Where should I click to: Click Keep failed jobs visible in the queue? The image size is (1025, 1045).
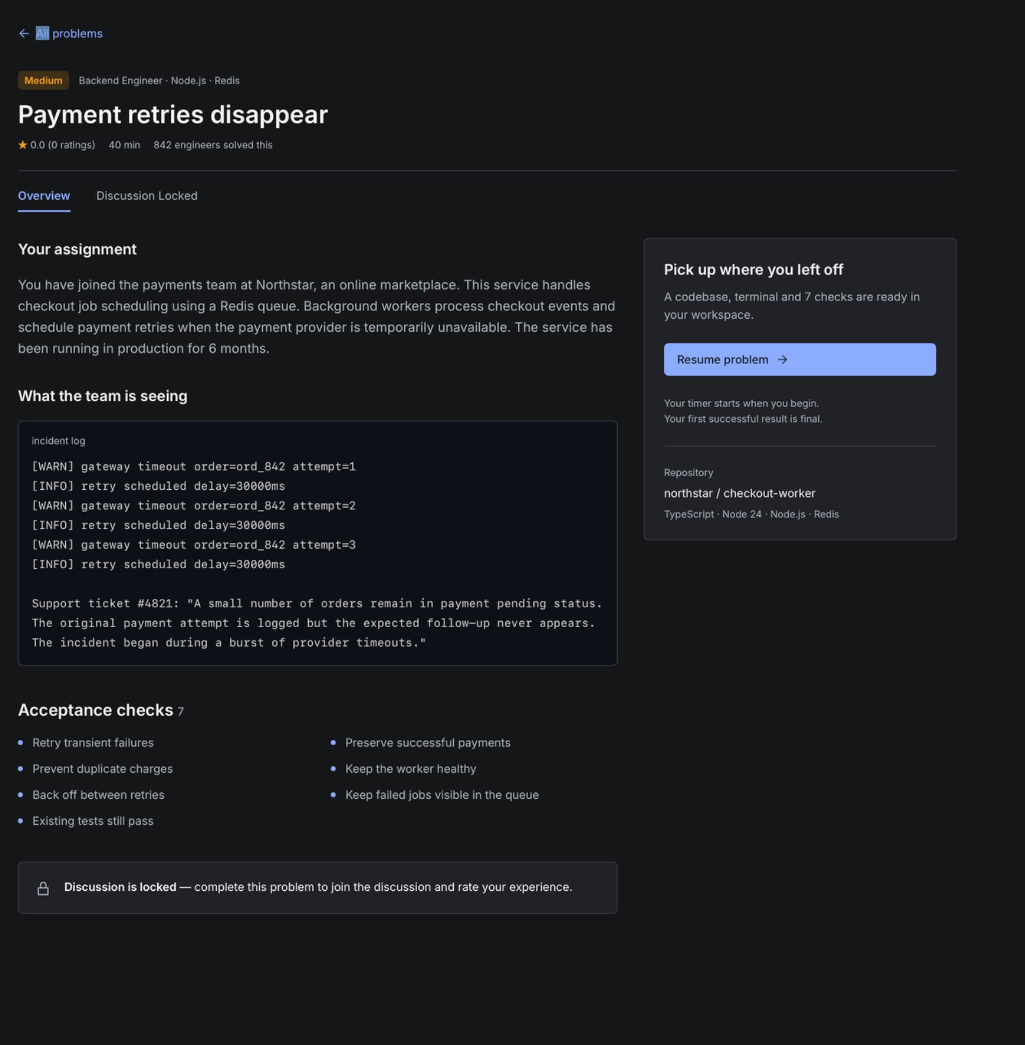(442, 795)
